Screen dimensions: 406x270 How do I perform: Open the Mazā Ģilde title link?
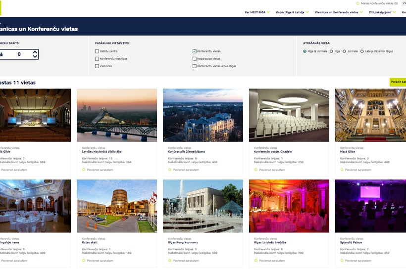(x=348, y=151)
